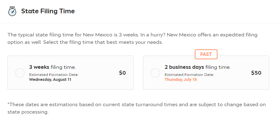
Task: Select the 3 weeks radio button
Action: (x=20, y=73)
